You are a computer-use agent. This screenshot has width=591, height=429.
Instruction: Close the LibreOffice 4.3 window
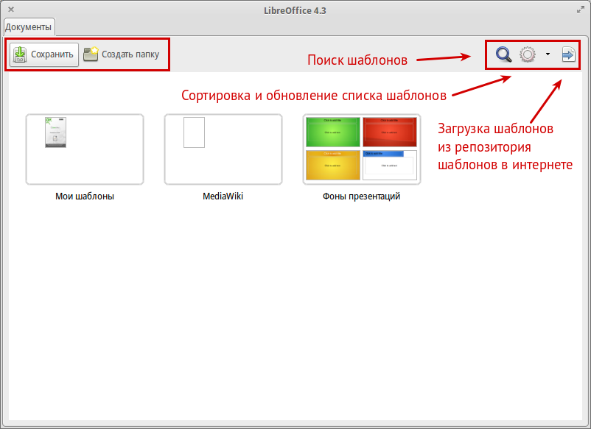point(11,10)
